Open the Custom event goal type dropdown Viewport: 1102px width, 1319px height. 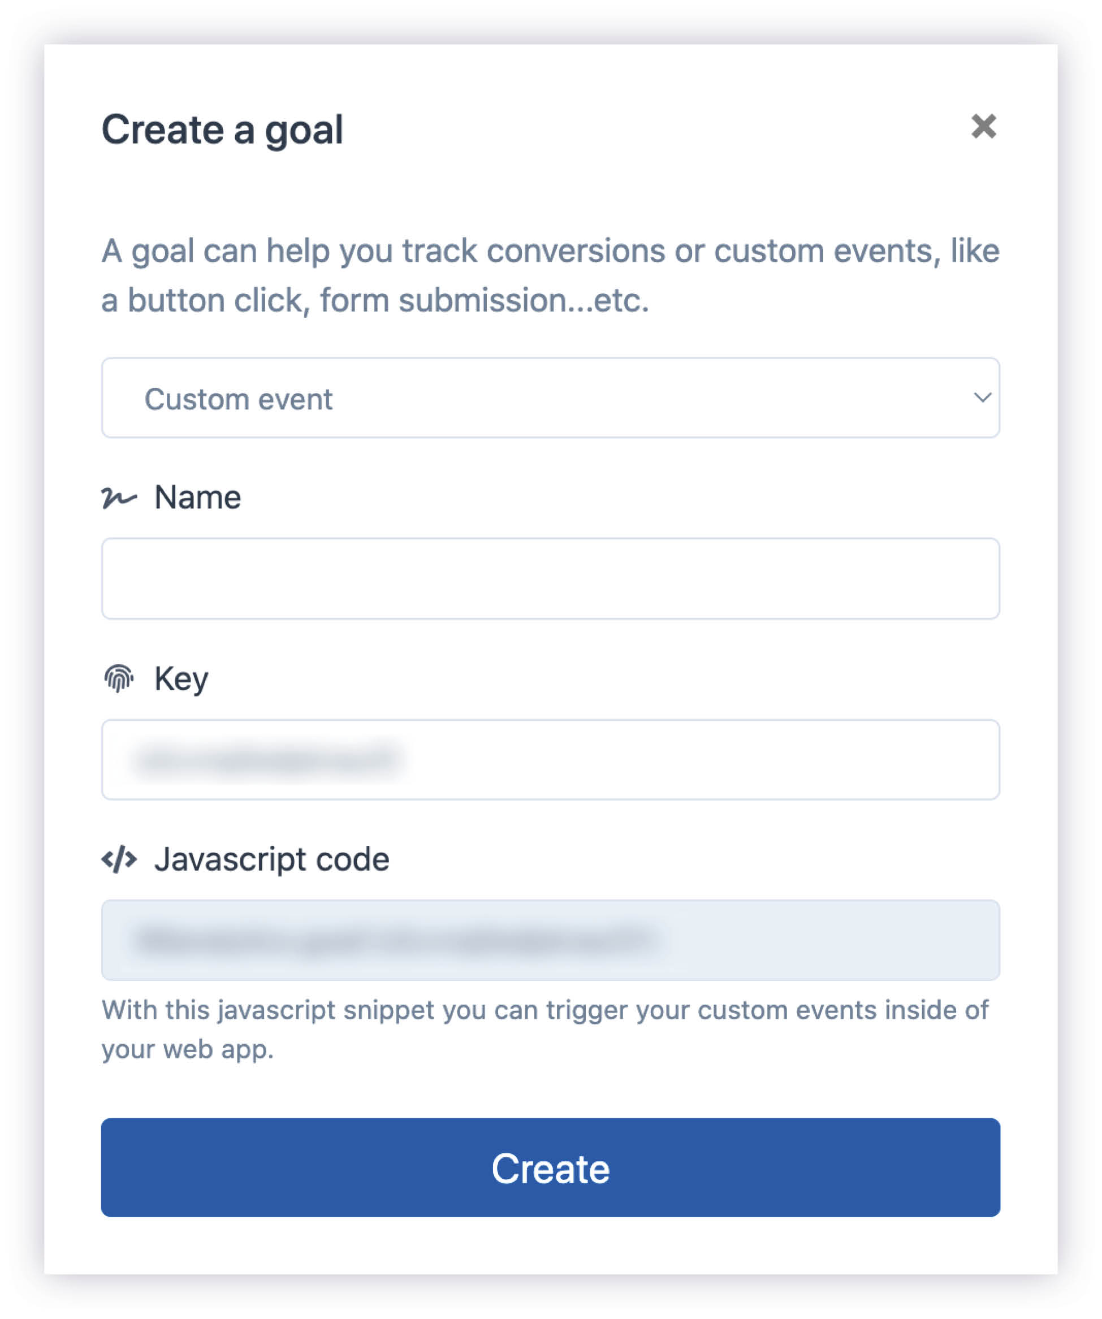pos(550,397)
